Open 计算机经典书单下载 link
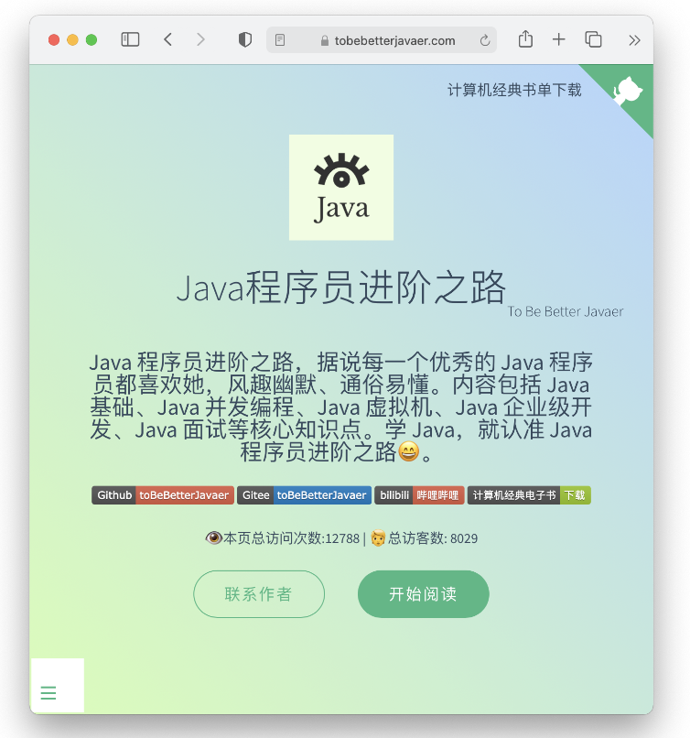This screenshot has height=738, width=690. [514, 90]
